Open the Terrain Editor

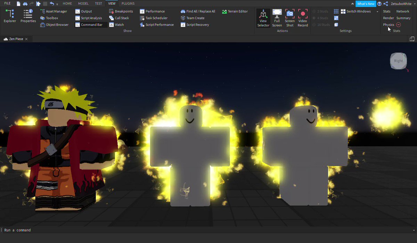235,11
